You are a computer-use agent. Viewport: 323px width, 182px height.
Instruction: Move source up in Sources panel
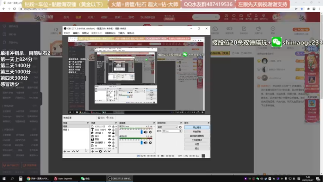[x=105, y=151]
